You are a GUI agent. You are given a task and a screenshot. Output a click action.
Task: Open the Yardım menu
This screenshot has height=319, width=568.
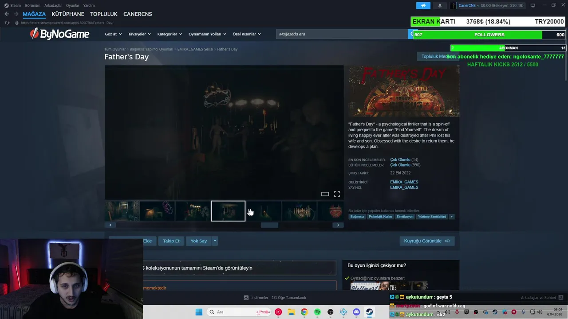click(89, 5)
